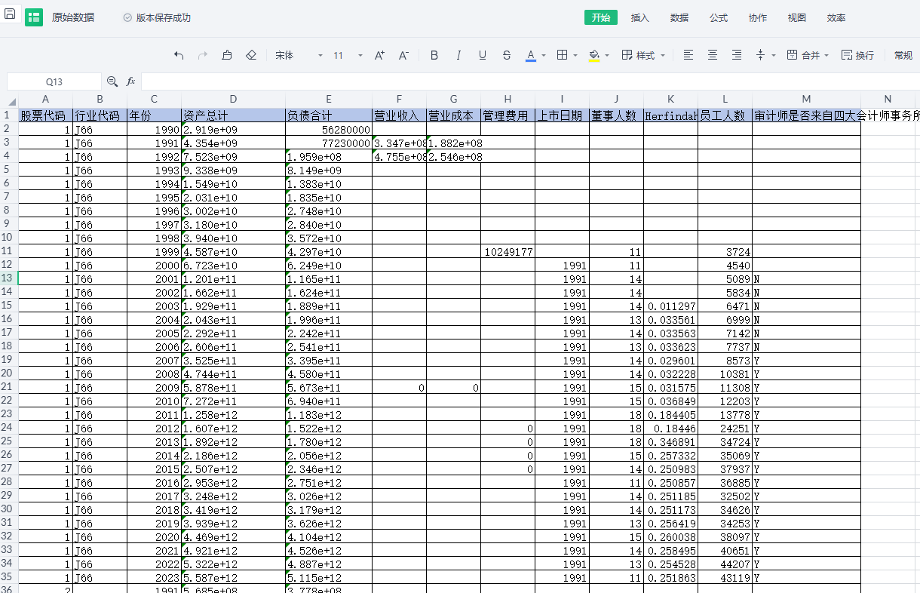The width and height of the screenshot is (920, 593).
Task: Click the 负债合计 header cell
Action: tap(328, 115)
